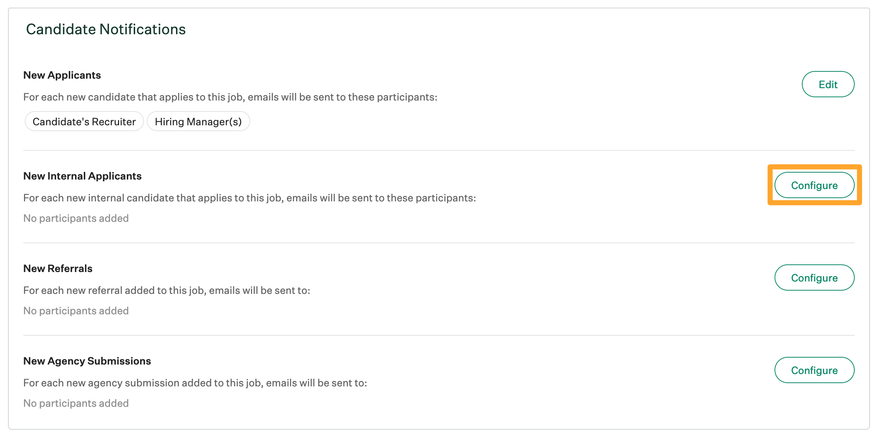Click the description text for New Referrals
878x437 pixels.
coord(167,290)
